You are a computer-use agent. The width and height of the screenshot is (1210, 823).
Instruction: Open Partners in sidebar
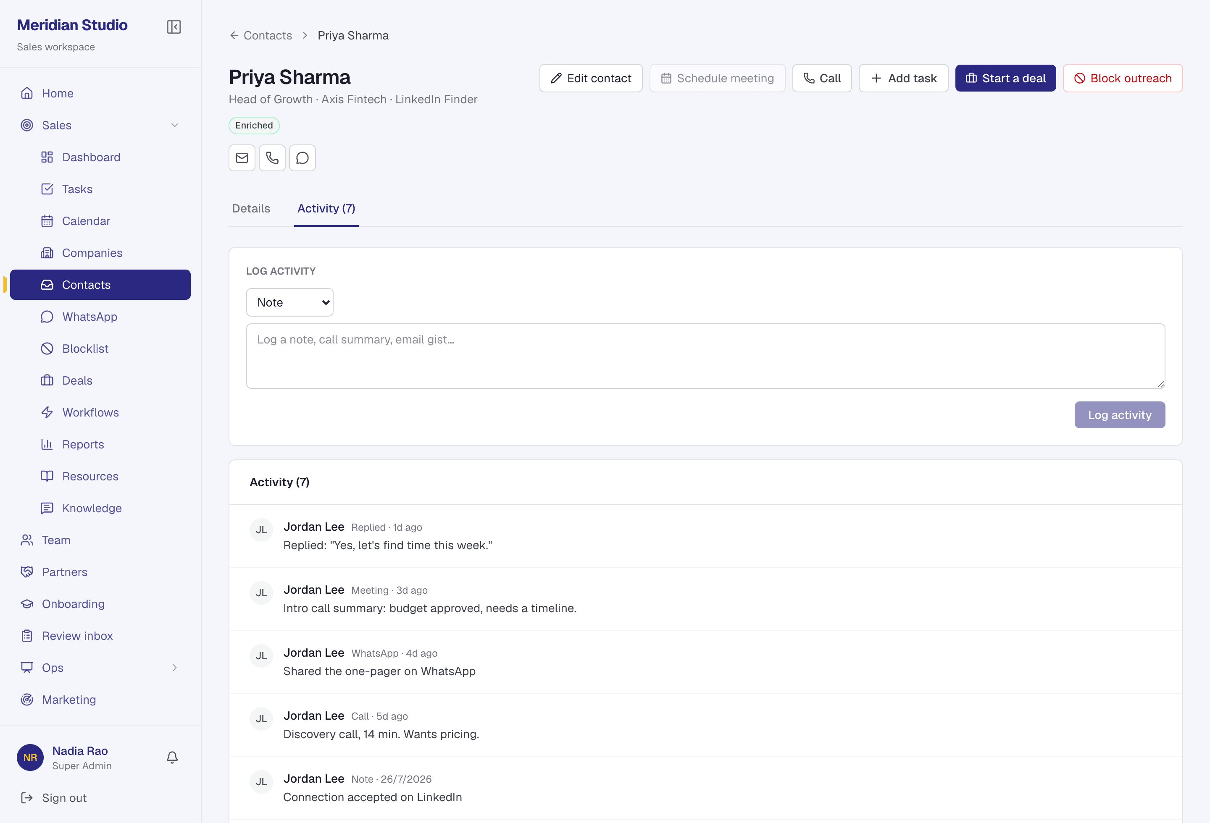[x=100, y=572]
